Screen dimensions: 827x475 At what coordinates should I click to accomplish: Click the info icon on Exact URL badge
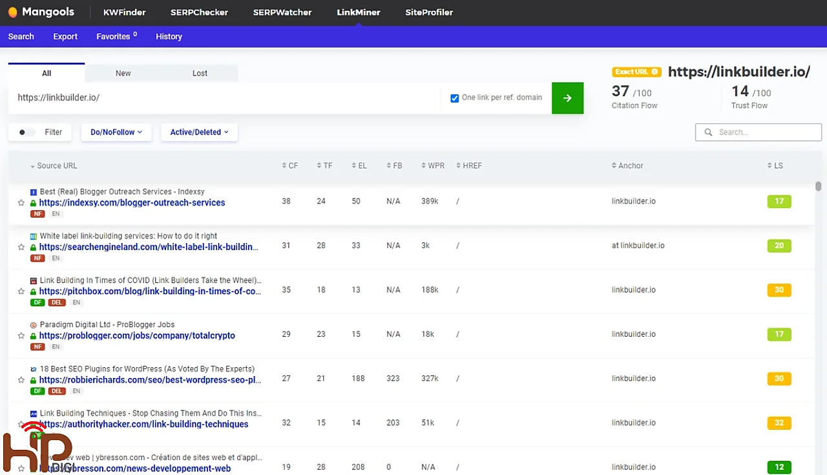pos(654,72)
